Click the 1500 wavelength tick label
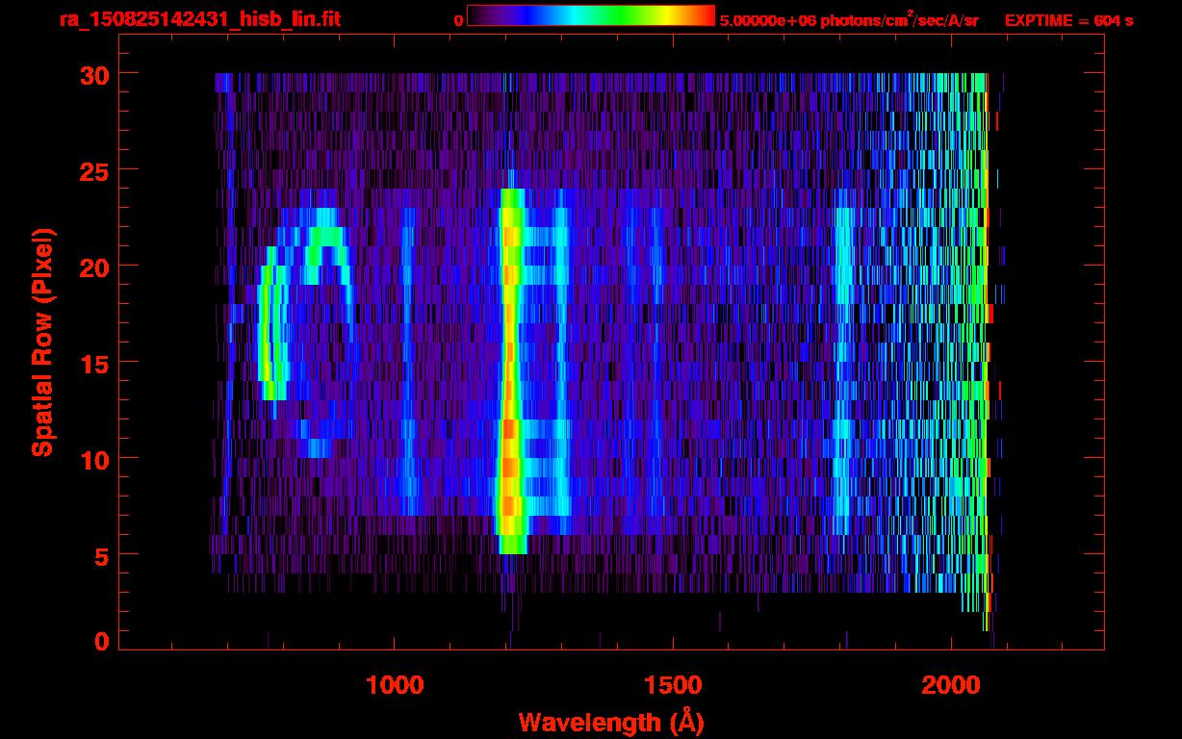1182x739 pixels. [672, 685]
